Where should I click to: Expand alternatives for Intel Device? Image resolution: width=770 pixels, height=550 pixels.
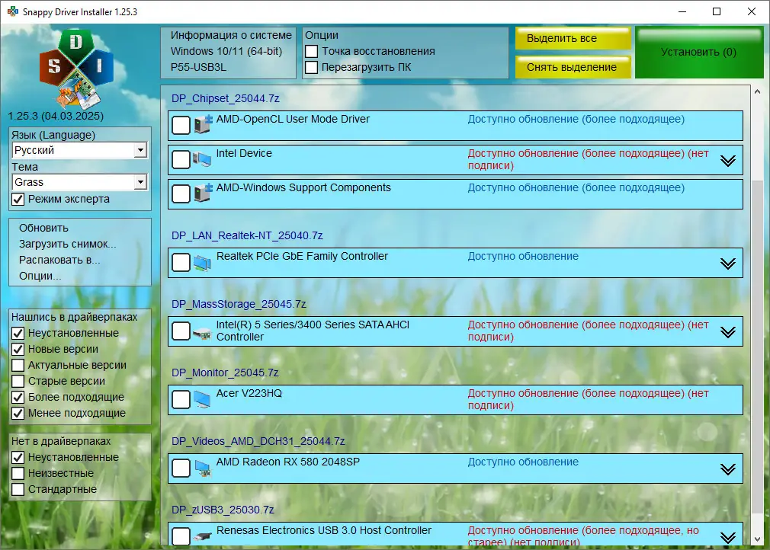pyautogui.click(x=728, y=161)
